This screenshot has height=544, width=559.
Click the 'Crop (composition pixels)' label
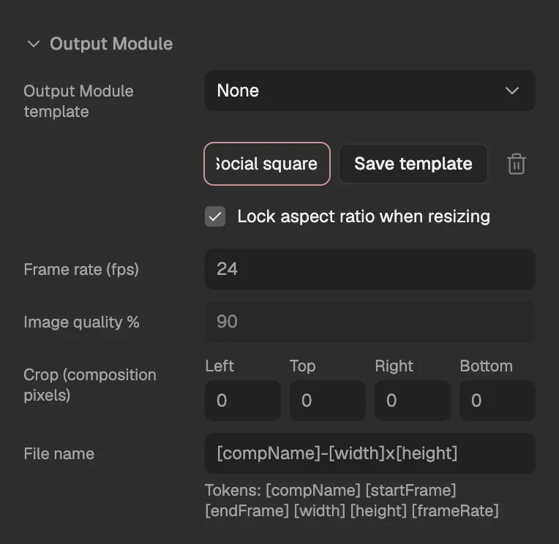pyautogui.click(x=90, y=385)
